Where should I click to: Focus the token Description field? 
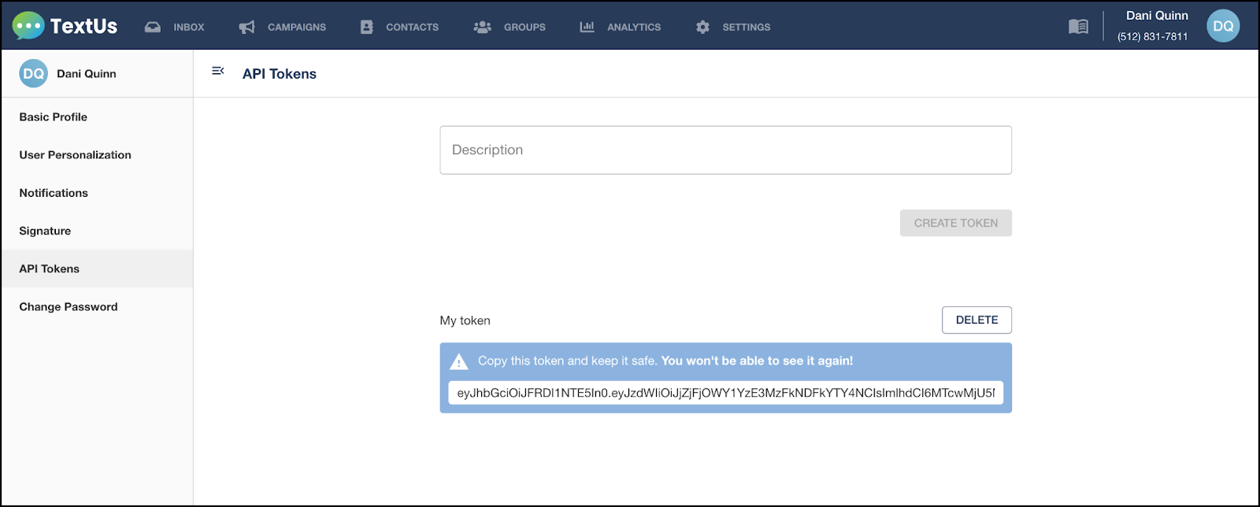725,150
